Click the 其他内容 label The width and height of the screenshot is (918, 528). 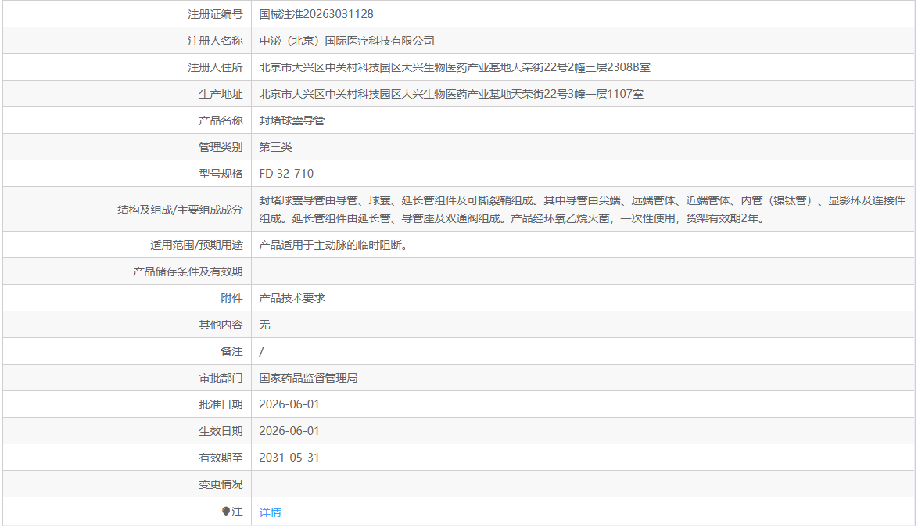pyautogui.click(x=221, y=325)
